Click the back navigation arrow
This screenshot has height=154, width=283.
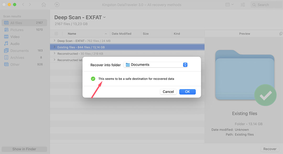23,5
